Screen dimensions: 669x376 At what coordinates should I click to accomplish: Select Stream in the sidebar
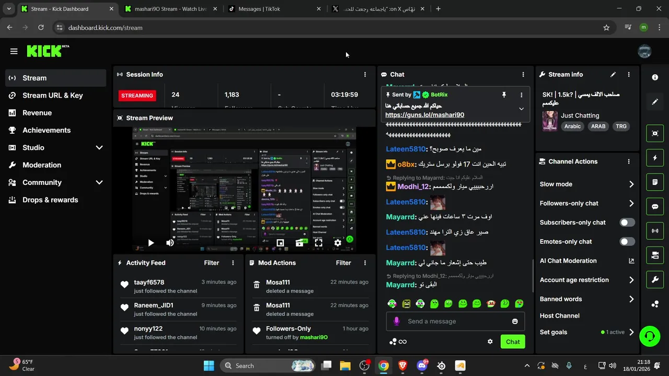click(x=55, y=78)
